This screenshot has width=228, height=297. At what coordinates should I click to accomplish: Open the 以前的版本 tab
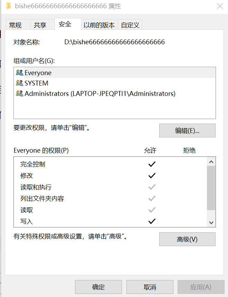click(x=100, y=25)
